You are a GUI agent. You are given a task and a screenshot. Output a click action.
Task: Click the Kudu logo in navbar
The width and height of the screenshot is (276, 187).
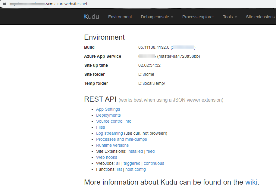coord(92,17)
